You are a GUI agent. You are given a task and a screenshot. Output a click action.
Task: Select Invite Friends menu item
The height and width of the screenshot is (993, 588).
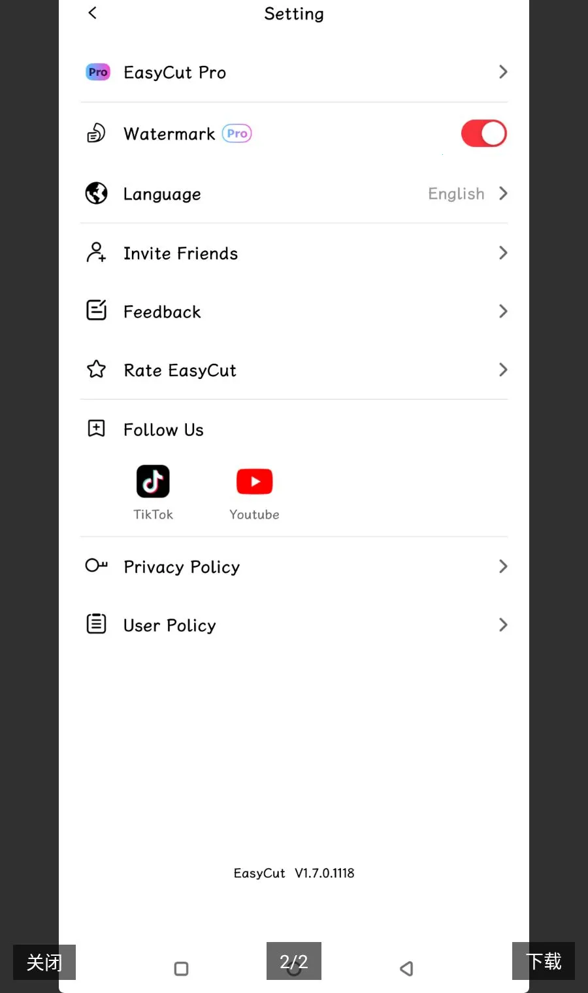(294, 253)
